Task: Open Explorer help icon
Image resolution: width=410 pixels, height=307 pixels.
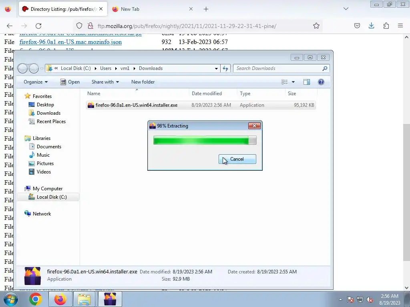Action: pos(321,82)
